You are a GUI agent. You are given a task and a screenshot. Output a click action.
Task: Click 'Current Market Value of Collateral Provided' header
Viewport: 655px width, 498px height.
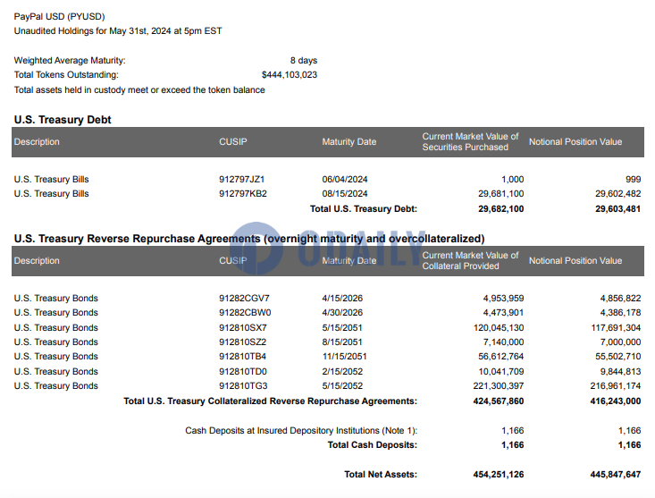pos(470,261)
